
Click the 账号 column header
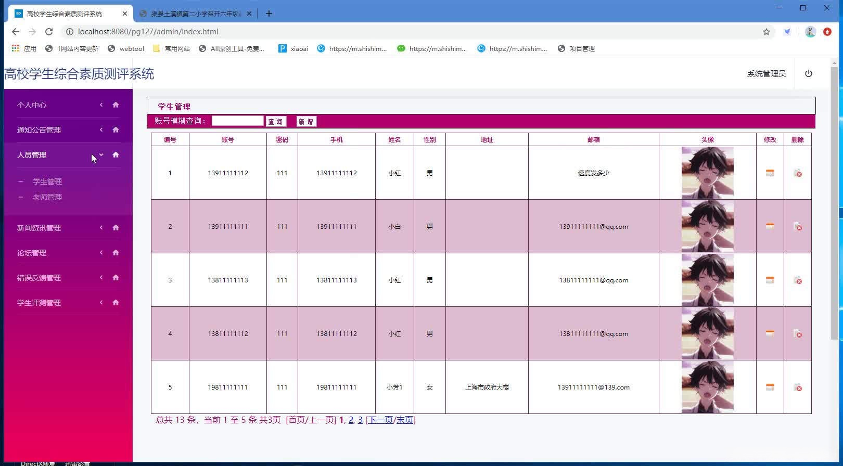[x=227, y=140]
